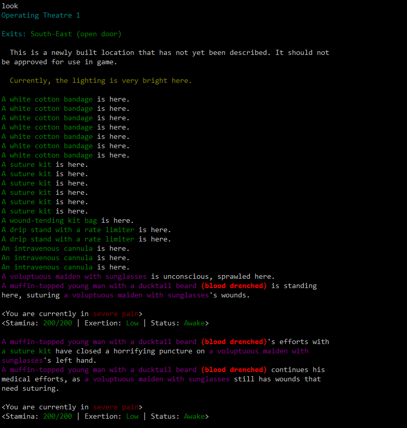This screenshot has width=407, height=428.
Task: Click the last 'A suture kit is here.' line
Action: [x=45, y=211]
